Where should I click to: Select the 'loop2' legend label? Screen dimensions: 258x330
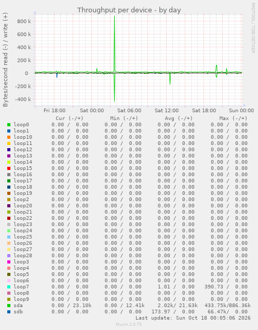coord(21,200)
